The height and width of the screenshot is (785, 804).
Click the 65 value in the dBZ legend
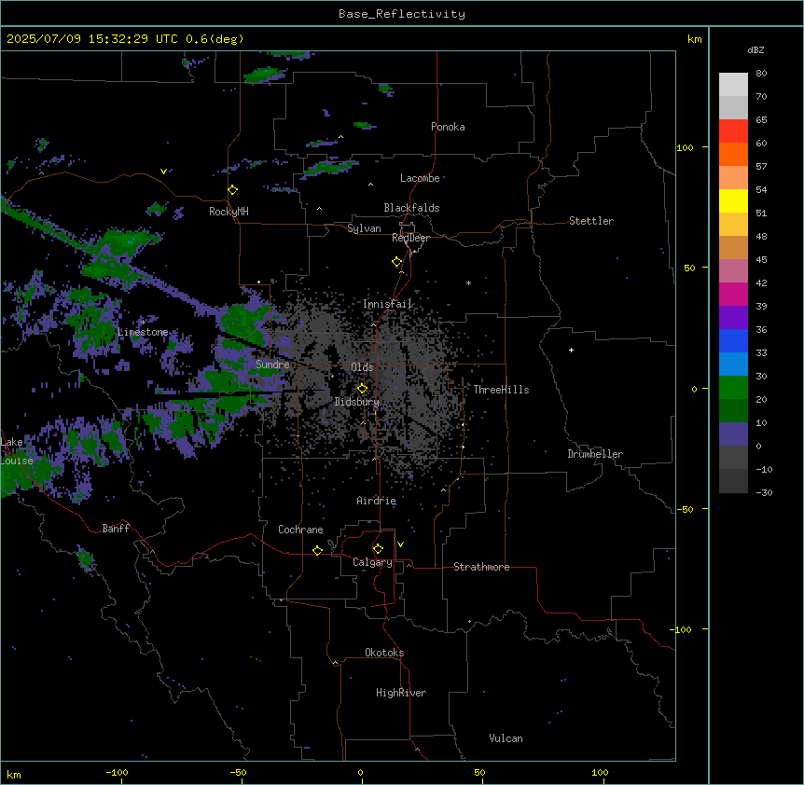point(761,119)
